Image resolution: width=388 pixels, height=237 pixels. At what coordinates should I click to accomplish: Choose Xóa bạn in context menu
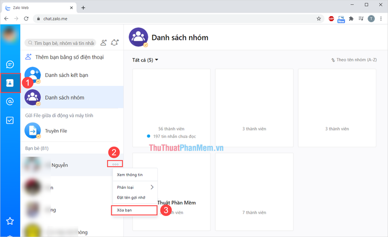(x=134, y=210)
